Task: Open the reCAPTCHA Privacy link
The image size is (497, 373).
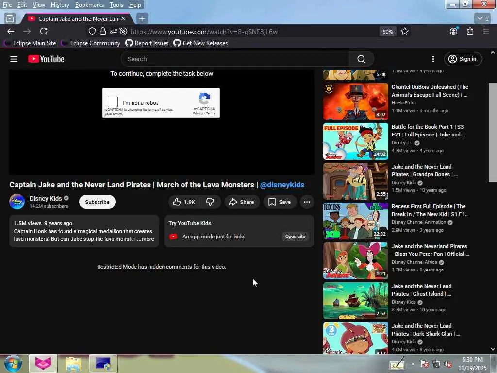Action: point(198,113)
